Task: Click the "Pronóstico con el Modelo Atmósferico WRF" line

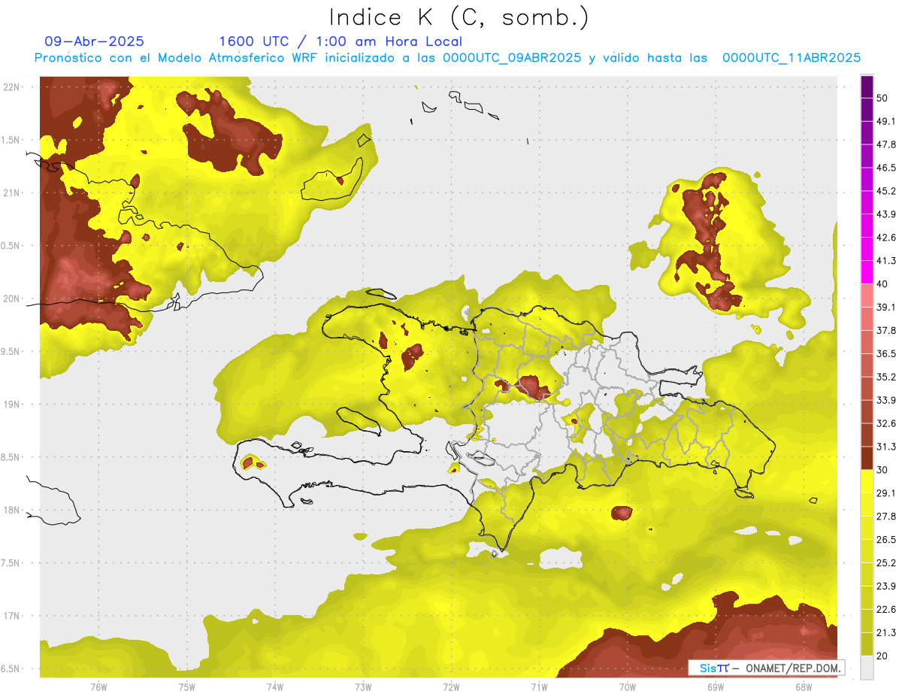Action: 447,58
